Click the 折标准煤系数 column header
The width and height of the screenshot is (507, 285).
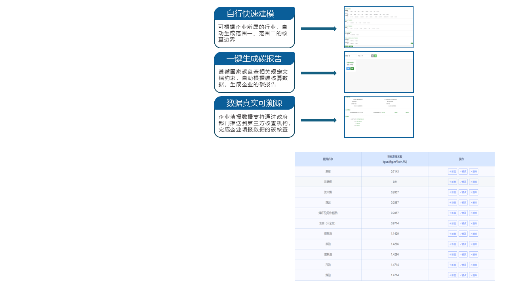(395, 159)
